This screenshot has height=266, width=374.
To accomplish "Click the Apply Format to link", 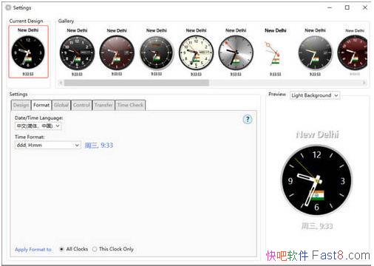I will click(x=33, y=249).
